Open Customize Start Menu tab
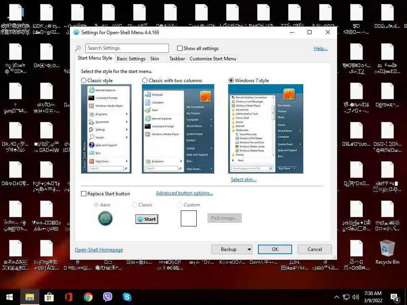Viewport: 407px width, 305px height. (213, 59)
